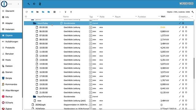196x110 pixels.
Task: Toggle the theme brightness icon
Action: pyautogui.click(x=34, y=4)
